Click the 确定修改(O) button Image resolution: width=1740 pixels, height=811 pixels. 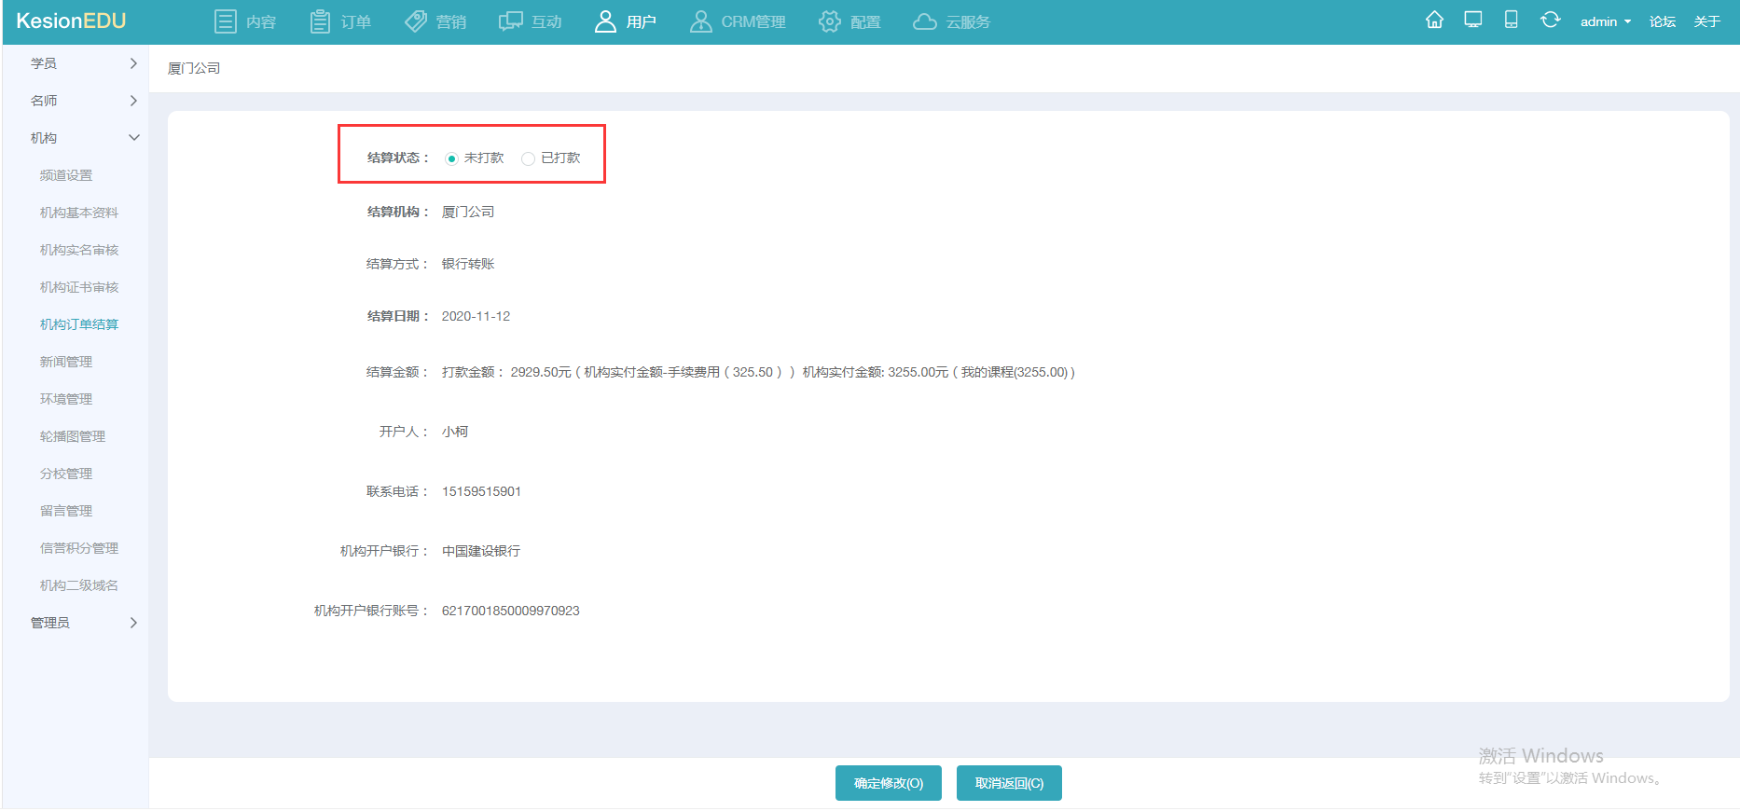(888, 783)
